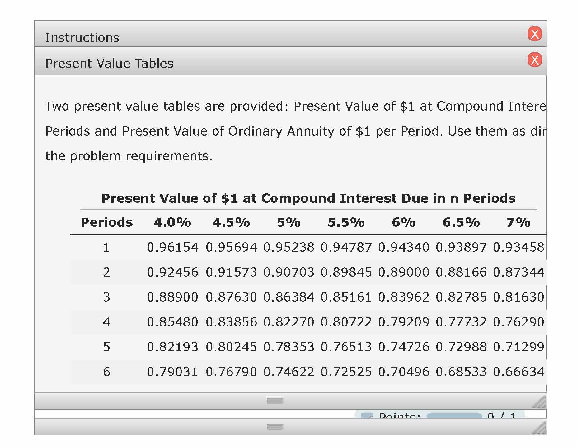Viewport: 577px width, 447px height.
Task: Close the Present Value Tables panel
Action: (x=534, y=60)
